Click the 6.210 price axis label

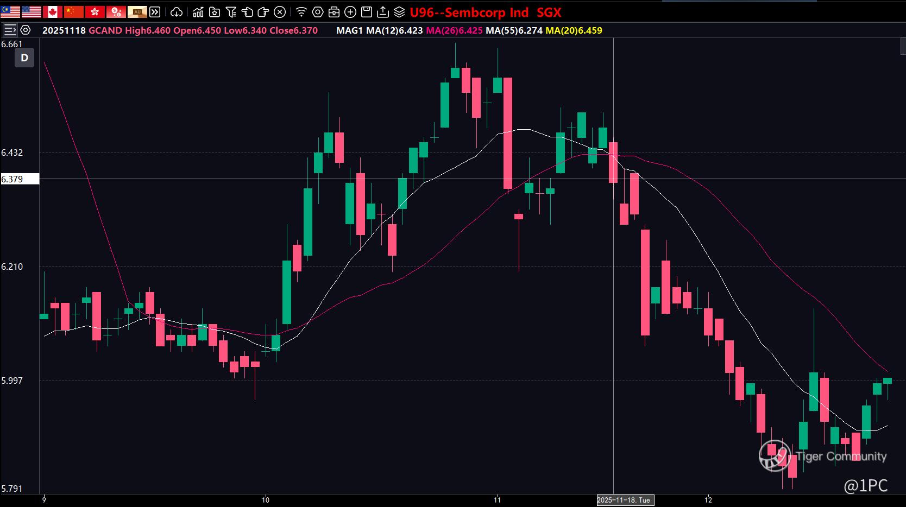(x=12, y=267)
